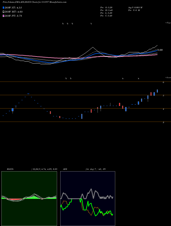Click the ADX (14 day) values text
This screenshot has width=171, height=226.
coord(95,169)
